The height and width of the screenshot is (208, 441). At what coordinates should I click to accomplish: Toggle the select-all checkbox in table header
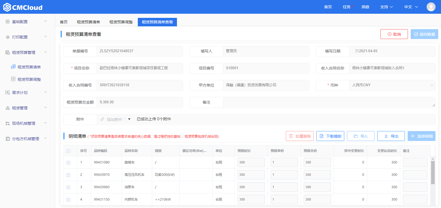click(68, 151)
